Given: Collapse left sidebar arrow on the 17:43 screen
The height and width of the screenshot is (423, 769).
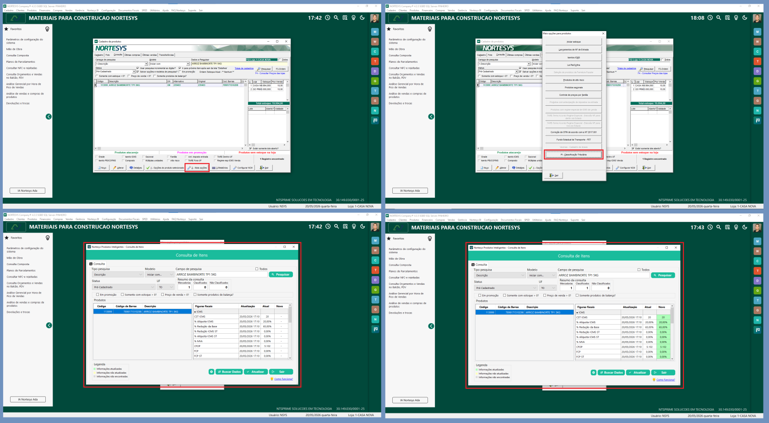Looking at the screenshot, I should click(431, 326).
